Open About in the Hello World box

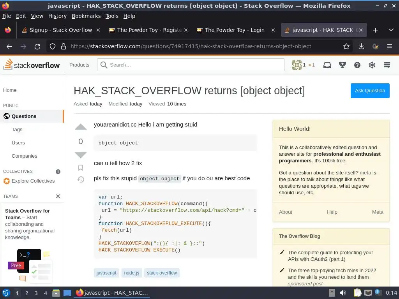point(286,212)
